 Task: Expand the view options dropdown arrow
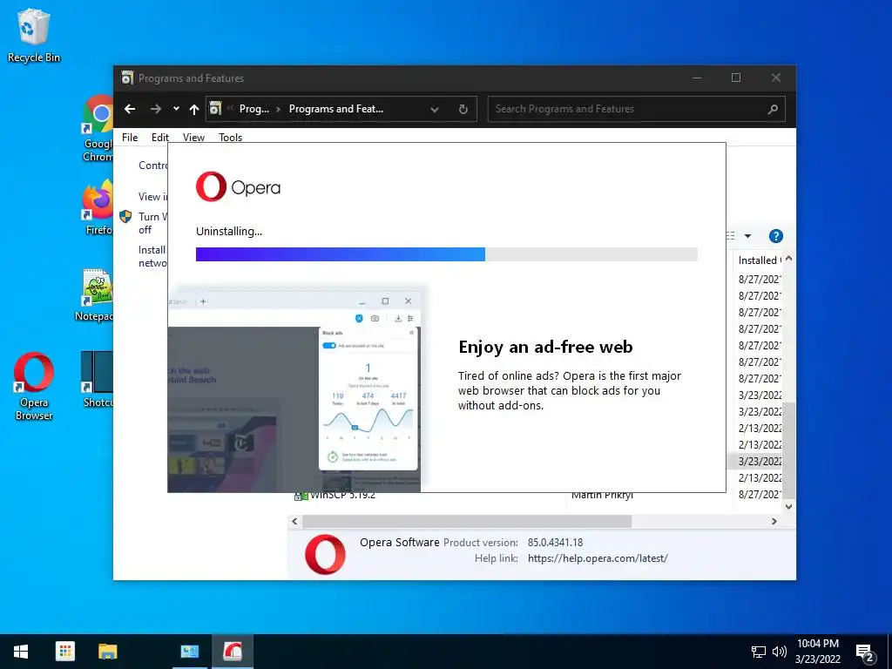[x=747, y=235]
